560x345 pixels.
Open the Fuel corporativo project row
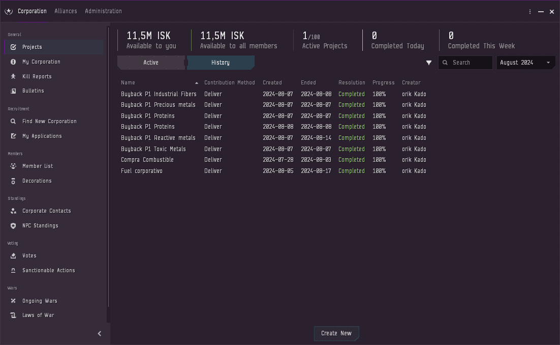point(142,171)
